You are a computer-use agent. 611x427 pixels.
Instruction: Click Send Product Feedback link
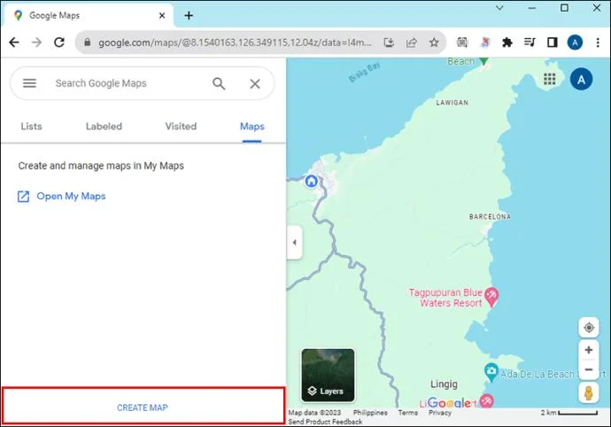(x=325, y=422)
